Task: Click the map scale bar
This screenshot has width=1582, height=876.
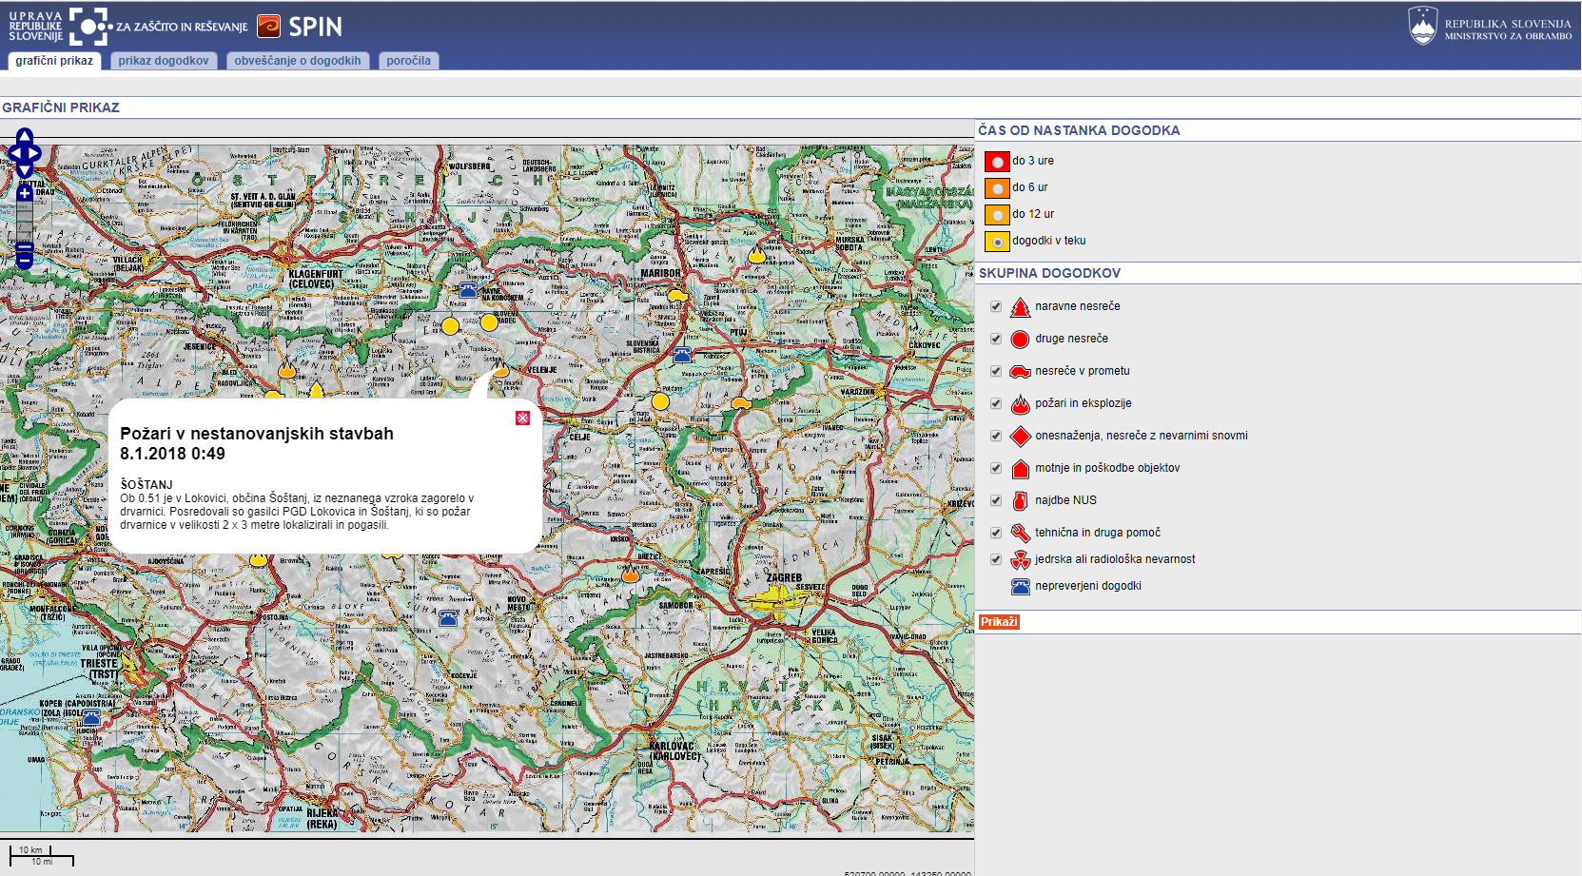Action: pos(42,855)
